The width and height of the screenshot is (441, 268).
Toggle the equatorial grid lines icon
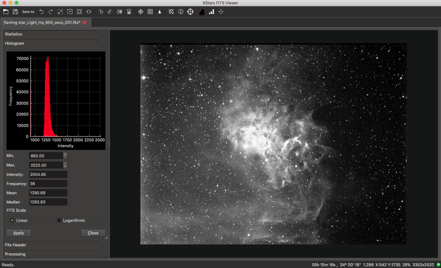(x=171, y=12)
